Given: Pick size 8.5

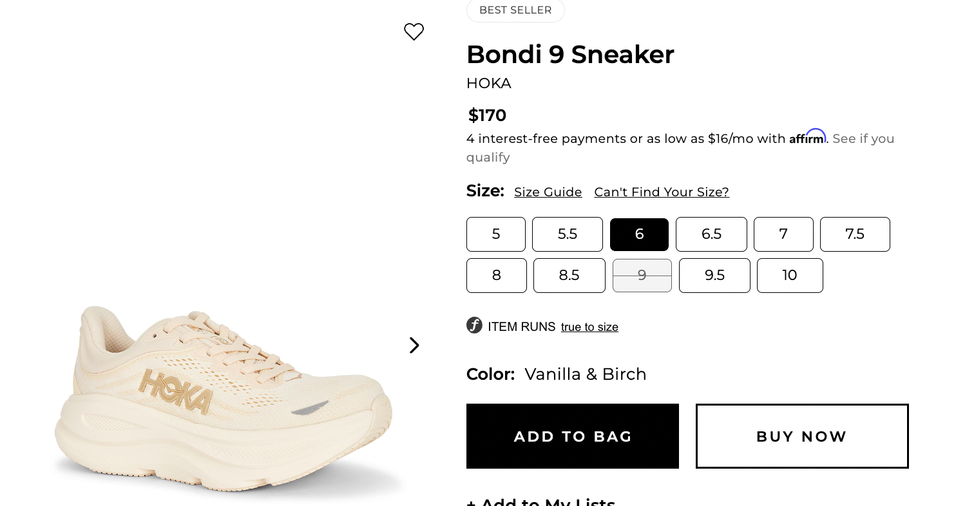Looking at the screenshot, I should (569, 276).
